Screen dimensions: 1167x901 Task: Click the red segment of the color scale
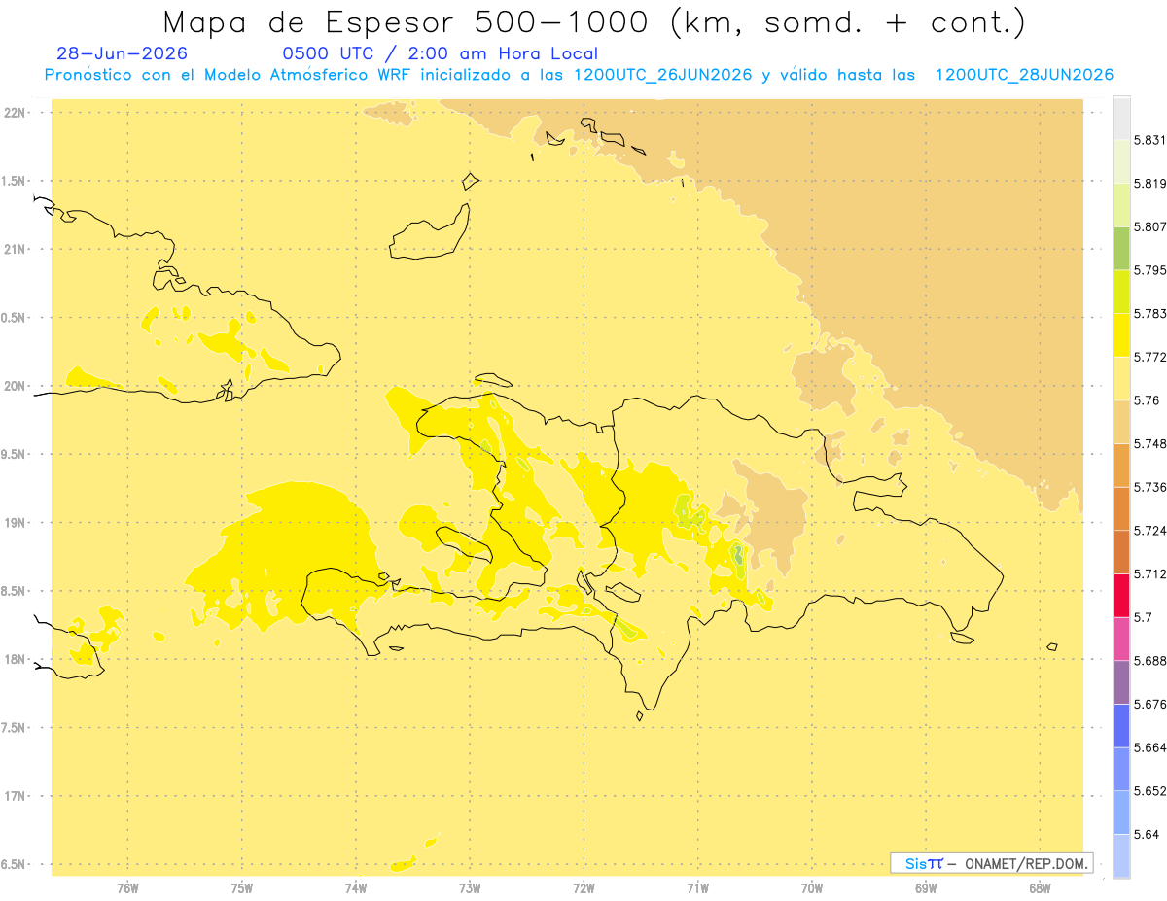click(1121, 596)
